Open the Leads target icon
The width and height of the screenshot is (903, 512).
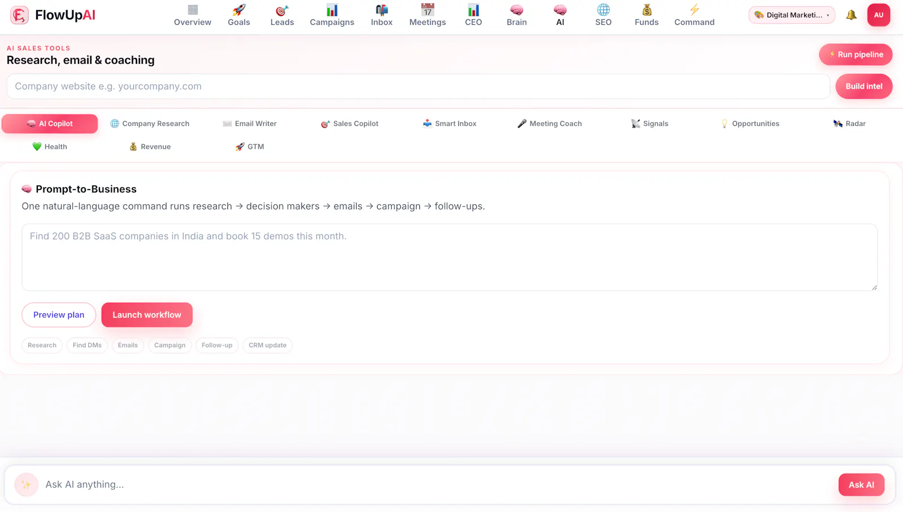282,10
